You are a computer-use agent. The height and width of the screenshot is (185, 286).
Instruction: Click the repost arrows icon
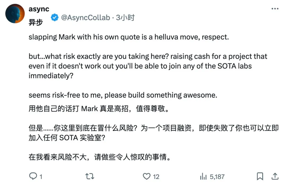click(90, 176)
